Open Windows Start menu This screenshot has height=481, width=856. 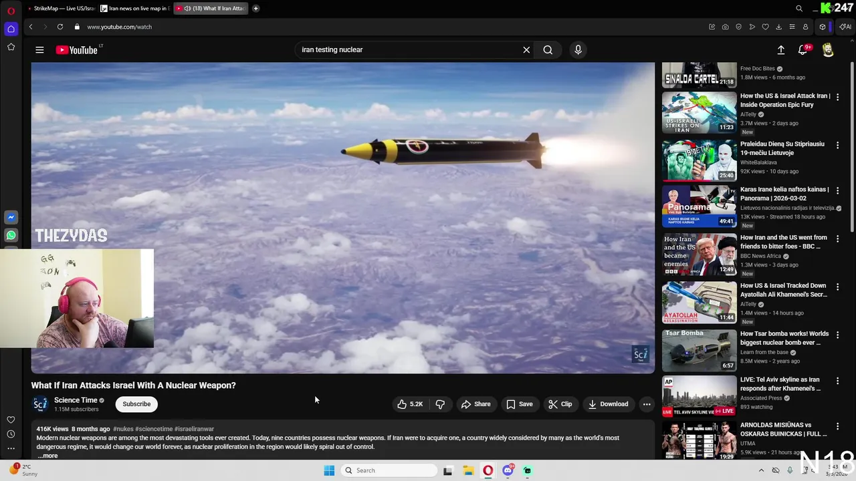[329, 470]
